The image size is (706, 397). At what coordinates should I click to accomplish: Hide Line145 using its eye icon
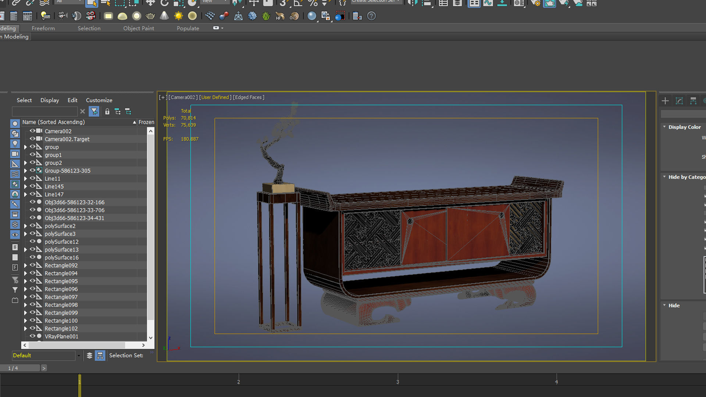pos(32,186)
